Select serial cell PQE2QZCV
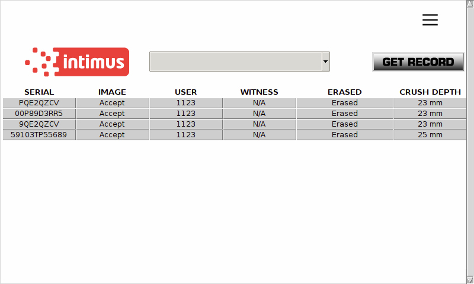474x284 pixels. 39,103
